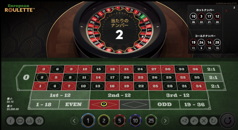Select hot number 10 in statistics panel

tap(193, 16)
